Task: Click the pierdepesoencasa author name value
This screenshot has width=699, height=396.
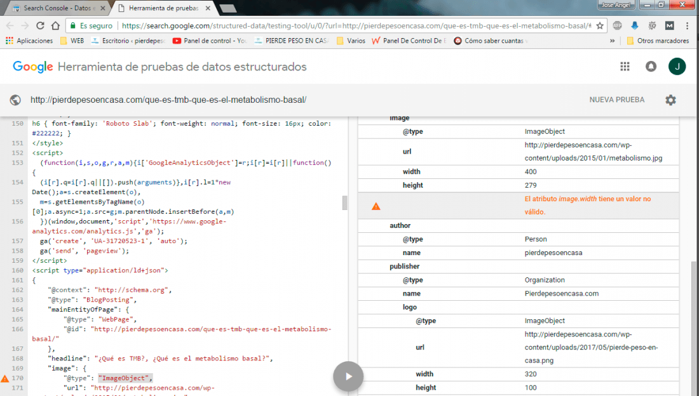Action: 553,253
